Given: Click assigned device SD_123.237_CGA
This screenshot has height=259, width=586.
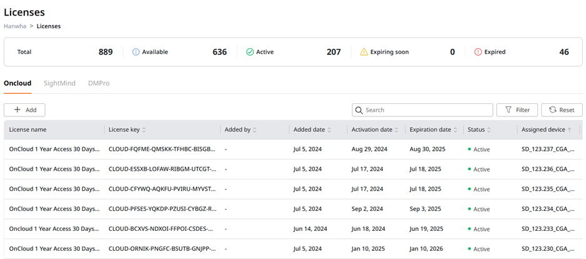Looking at the screenshot, I should click(x=549, y=150).
